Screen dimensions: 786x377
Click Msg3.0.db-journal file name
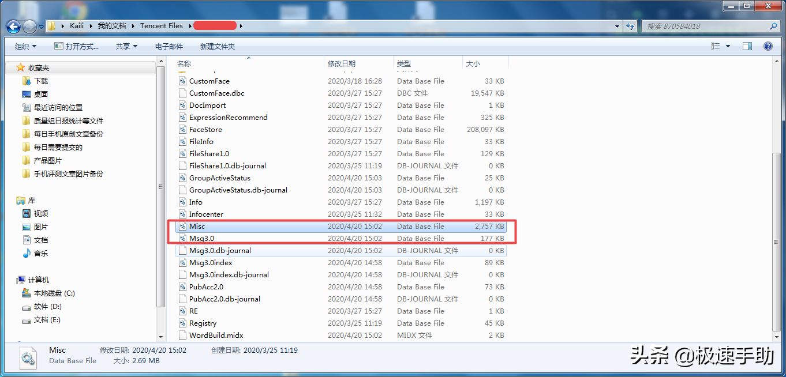pyautogui.click(x=220, y=251)
